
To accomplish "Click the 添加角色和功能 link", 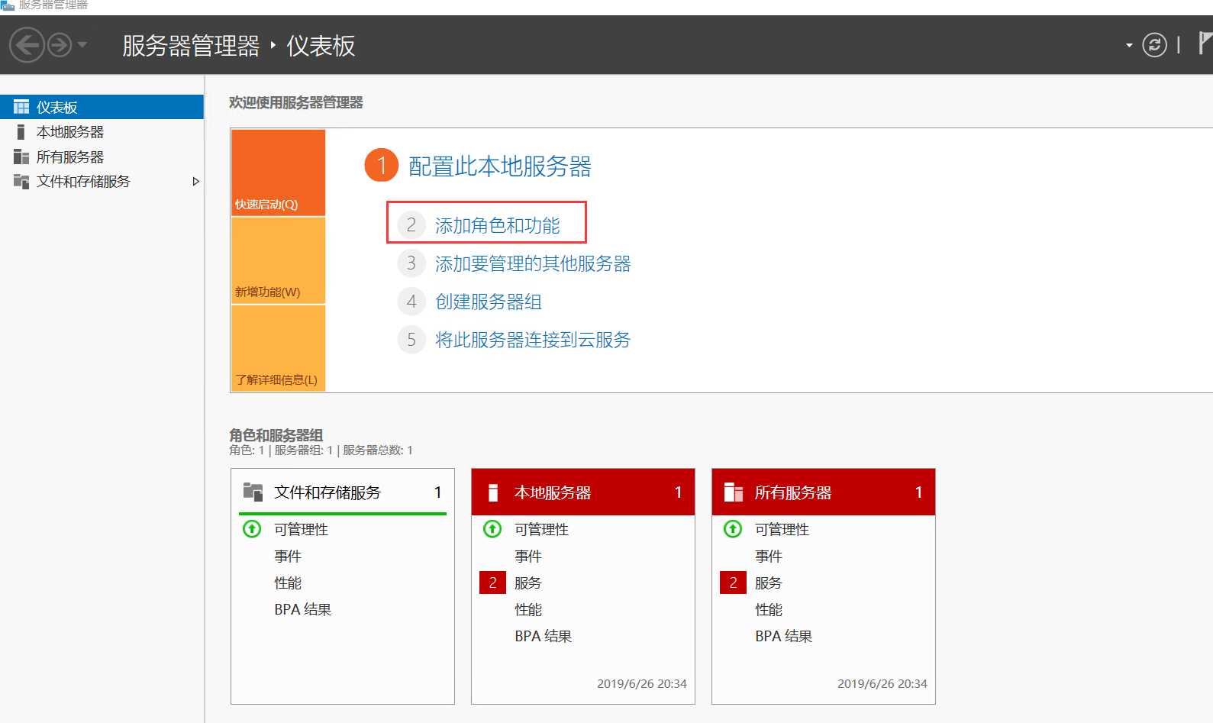I will (x=498, y=225).
